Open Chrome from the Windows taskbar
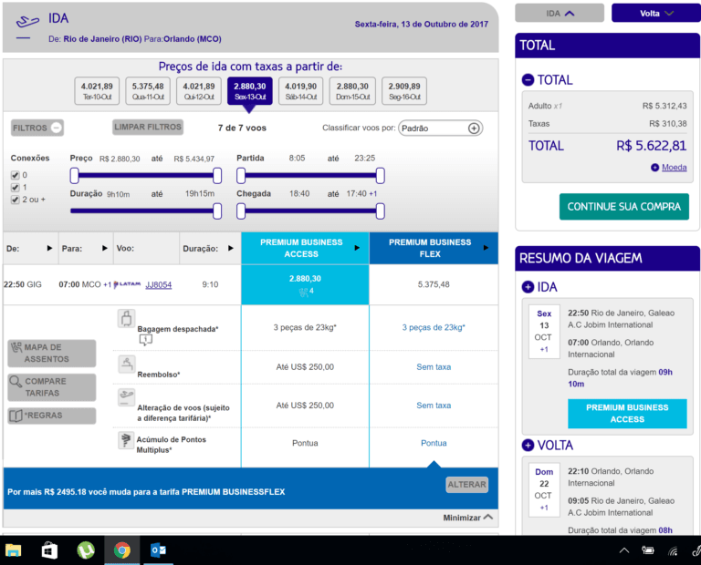 pos(121,550)
